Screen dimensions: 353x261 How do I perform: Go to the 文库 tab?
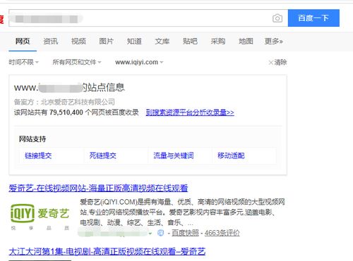pyautogui.click(x=162, y=42)
